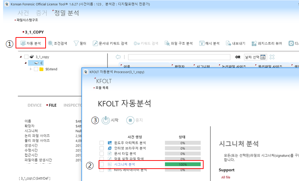Image resolution: width=299 pixels, height=181 pixels.
Task: Clear the search with the X icon
Action: click(x=272, y=57)
